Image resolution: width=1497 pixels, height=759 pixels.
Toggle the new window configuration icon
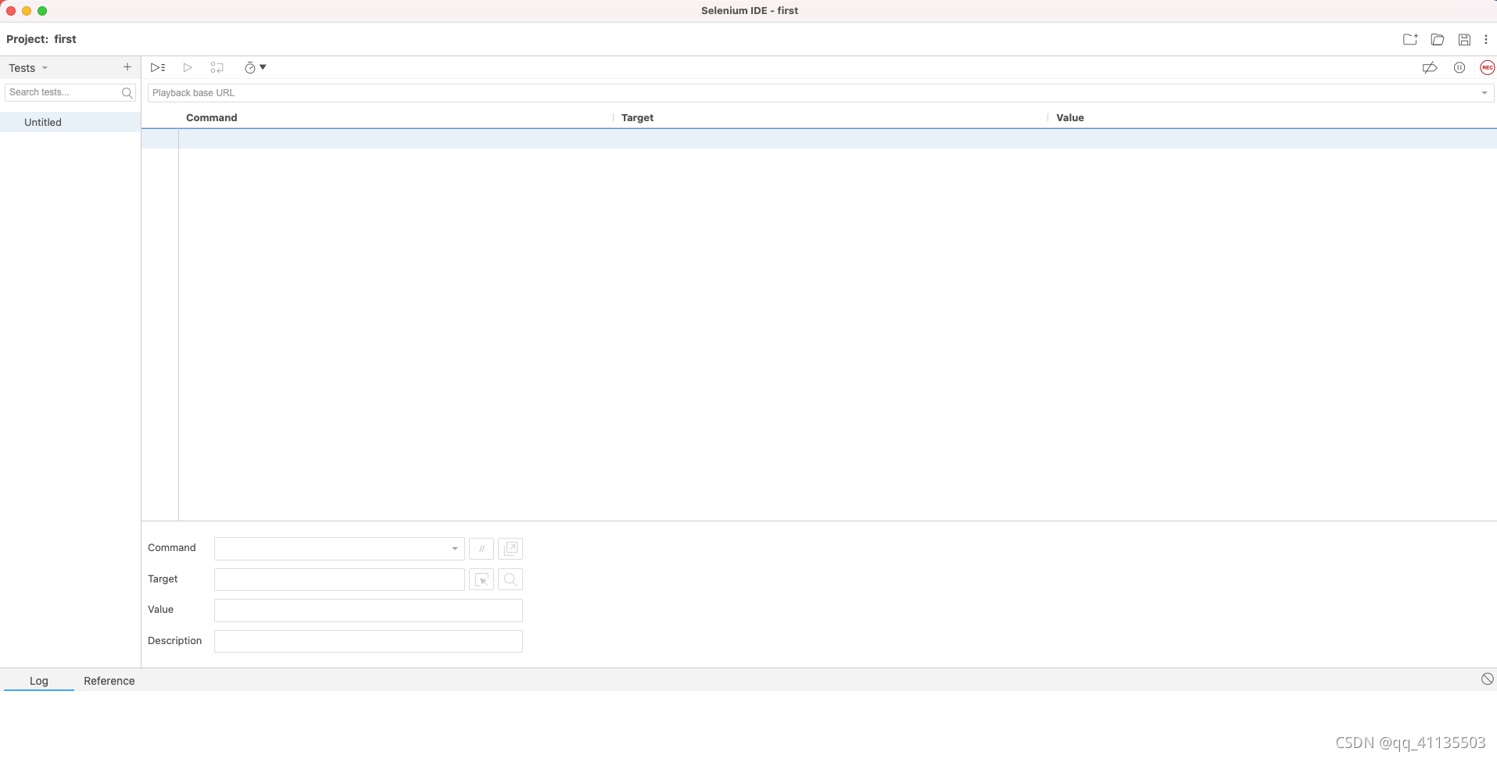coord(510,549)
